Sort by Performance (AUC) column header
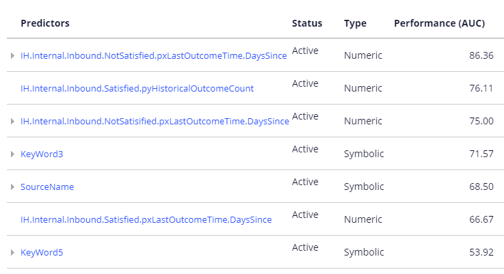 [439, 23]
